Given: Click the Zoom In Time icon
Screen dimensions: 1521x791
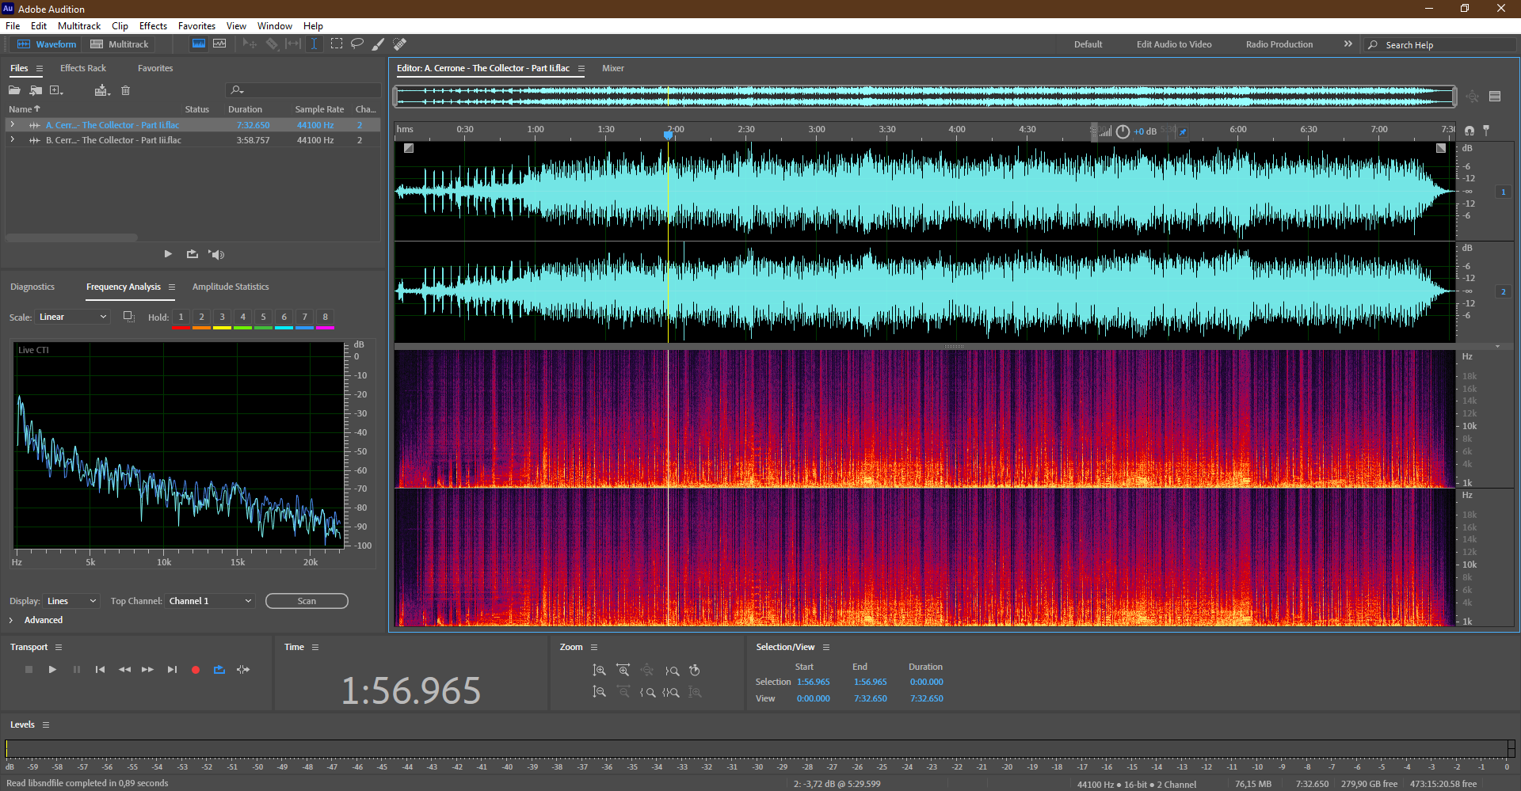Looking at the screenshot, I should click(623, 670).
